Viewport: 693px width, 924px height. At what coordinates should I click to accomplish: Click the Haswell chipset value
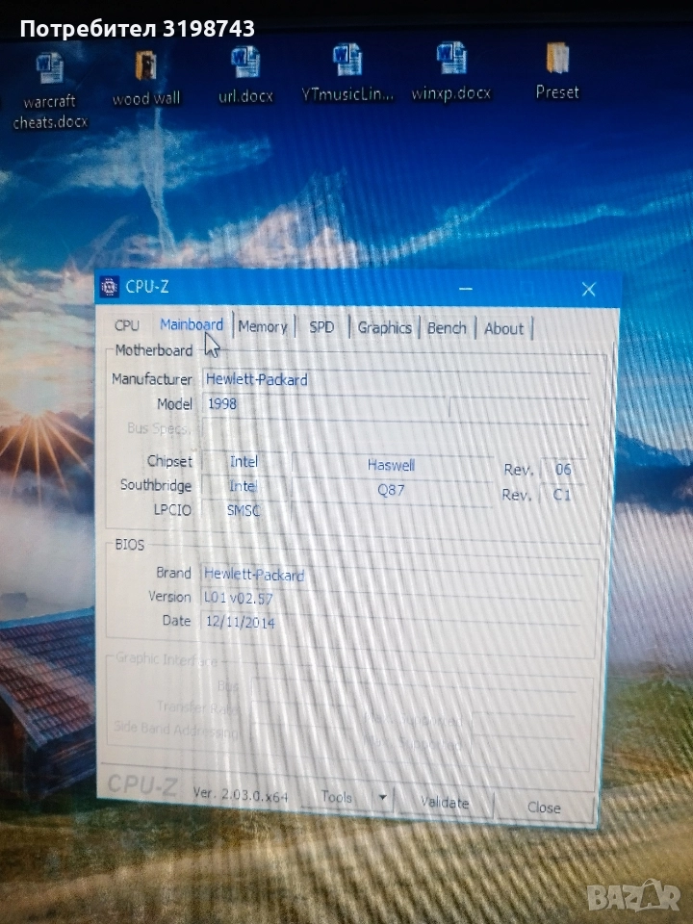pos(392,465)
